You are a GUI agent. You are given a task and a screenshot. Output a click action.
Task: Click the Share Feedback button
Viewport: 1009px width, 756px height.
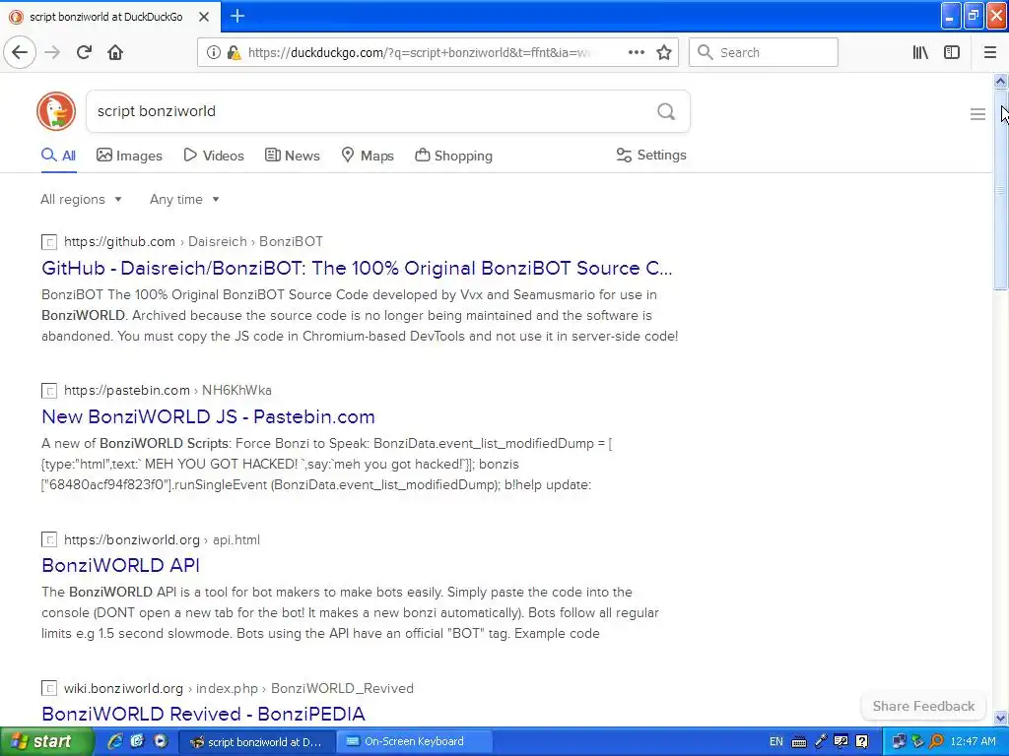click(x=923, y=706)
